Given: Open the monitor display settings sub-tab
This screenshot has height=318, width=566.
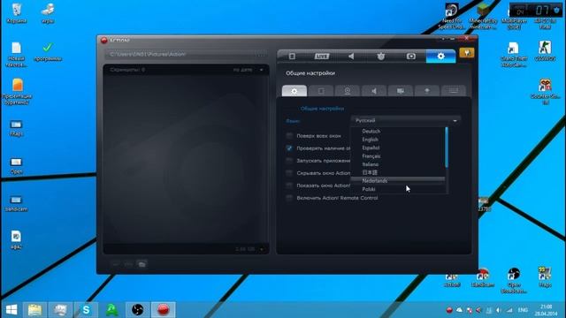Looking at the screenshot, I should [401, 91].
